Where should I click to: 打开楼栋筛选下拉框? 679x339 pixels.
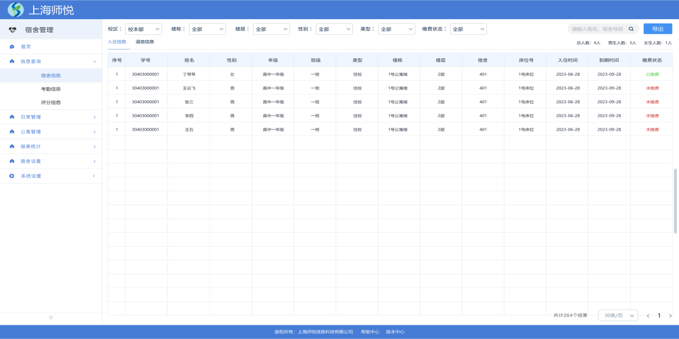pyautogui.click(x=208, y=28)
